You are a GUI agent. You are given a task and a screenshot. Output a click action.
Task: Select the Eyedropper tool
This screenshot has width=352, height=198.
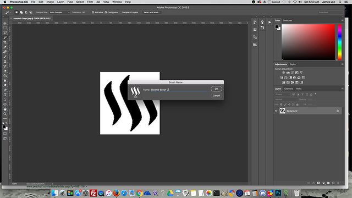tap(5, 47)
